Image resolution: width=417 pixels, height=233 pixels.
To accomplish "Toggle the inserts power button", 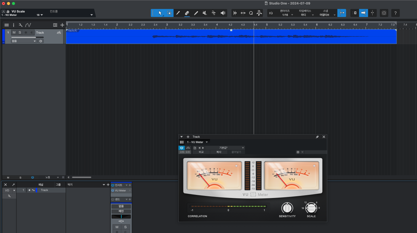I will [113, 185].
